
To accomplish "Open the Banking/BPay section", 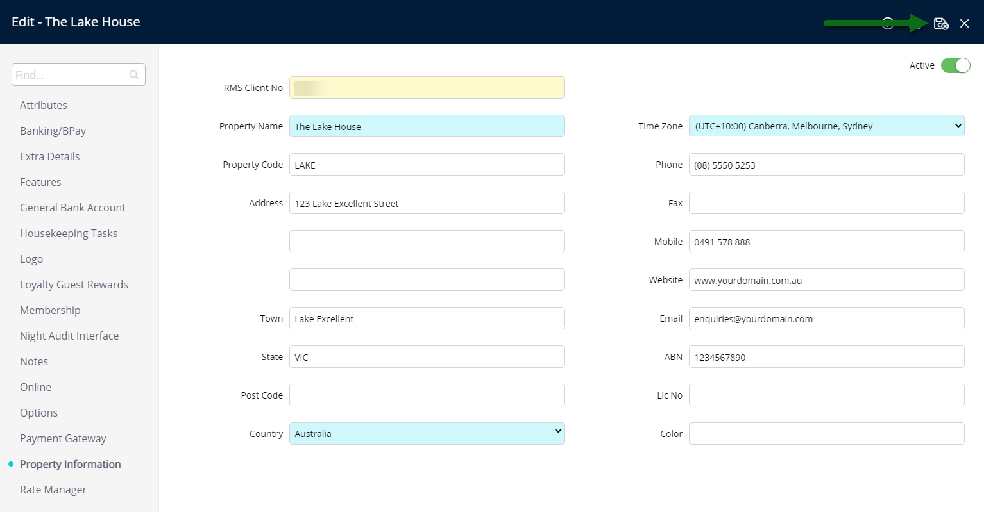I will click(x=53, y=131).
